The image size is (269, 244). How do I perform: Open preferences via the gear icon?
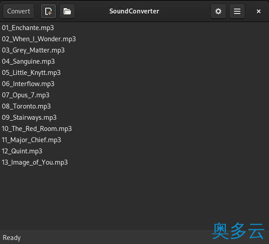click(x=218, y=11)
